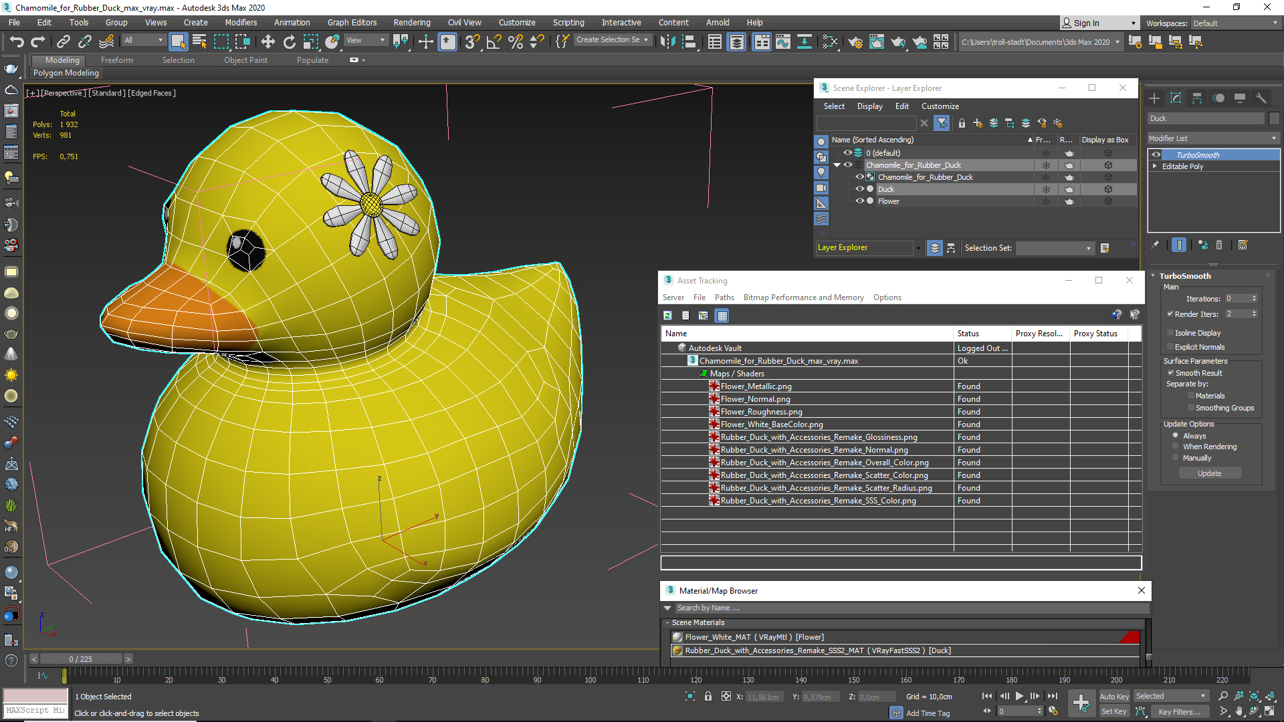
Task: Activate the Select Object tool
Action: [x=178, y=41]
